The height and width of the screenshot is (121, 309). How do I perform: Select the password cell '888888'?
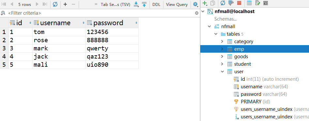pyautogui.click(x=112, y=40)
